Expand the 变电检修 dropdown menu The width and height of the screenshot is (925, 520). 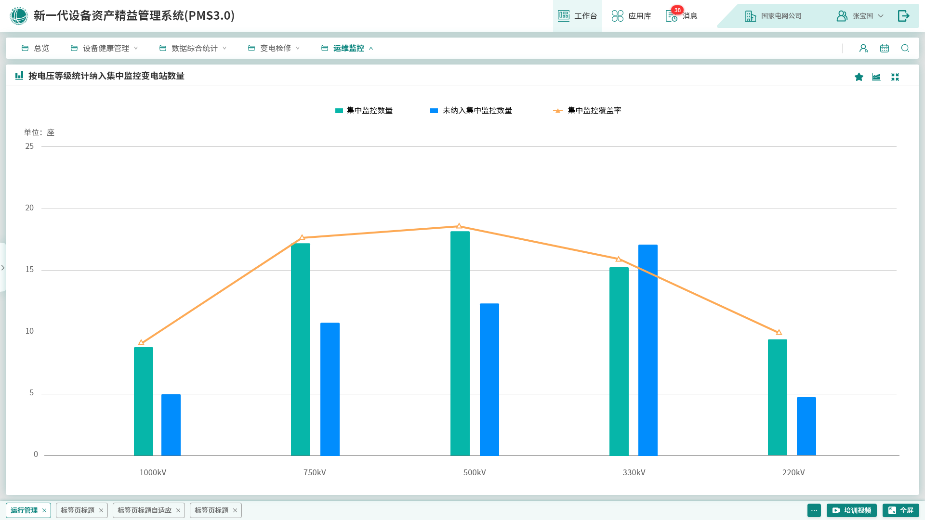[x=298, y=48]
